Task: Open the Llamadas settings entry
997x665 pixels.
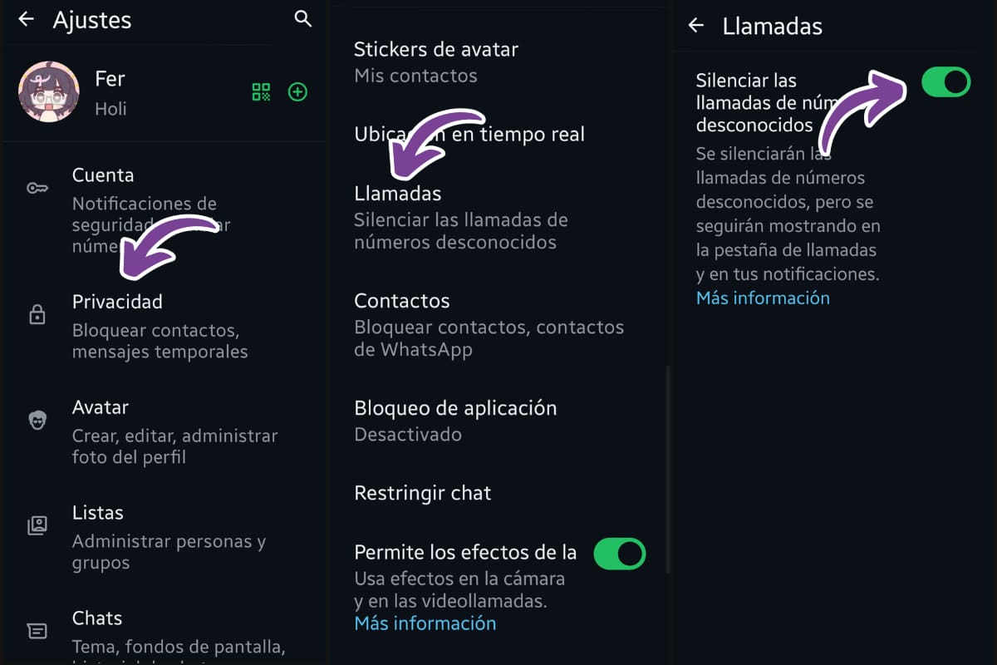Action: click(397, 193)
